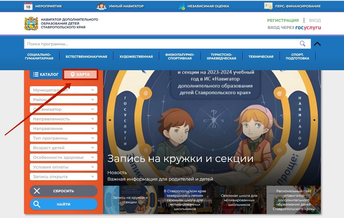Open the Тип программы dropdown

(x=63, y=138)
